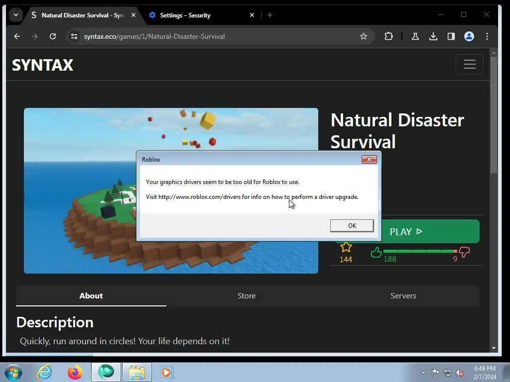
Task: Click 'Quickly, run around in circles!' text
Action: pos(78,341)
